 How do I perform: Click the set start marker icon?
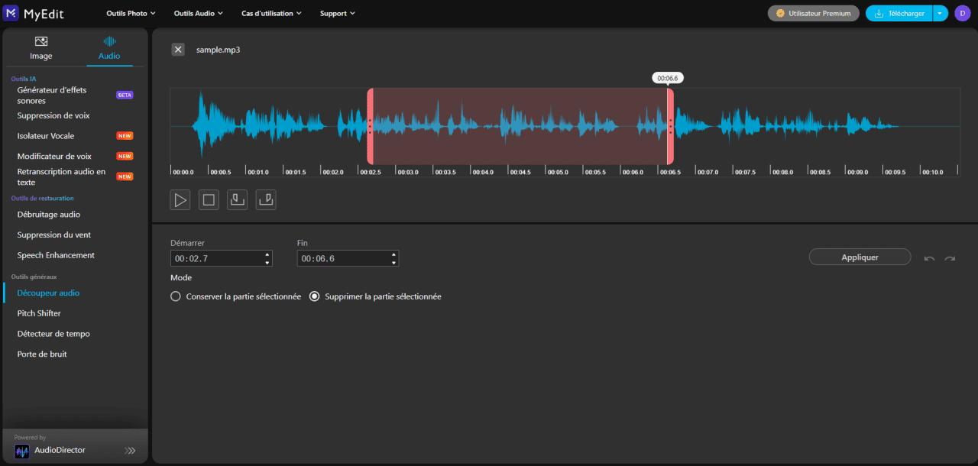point(238,200)
